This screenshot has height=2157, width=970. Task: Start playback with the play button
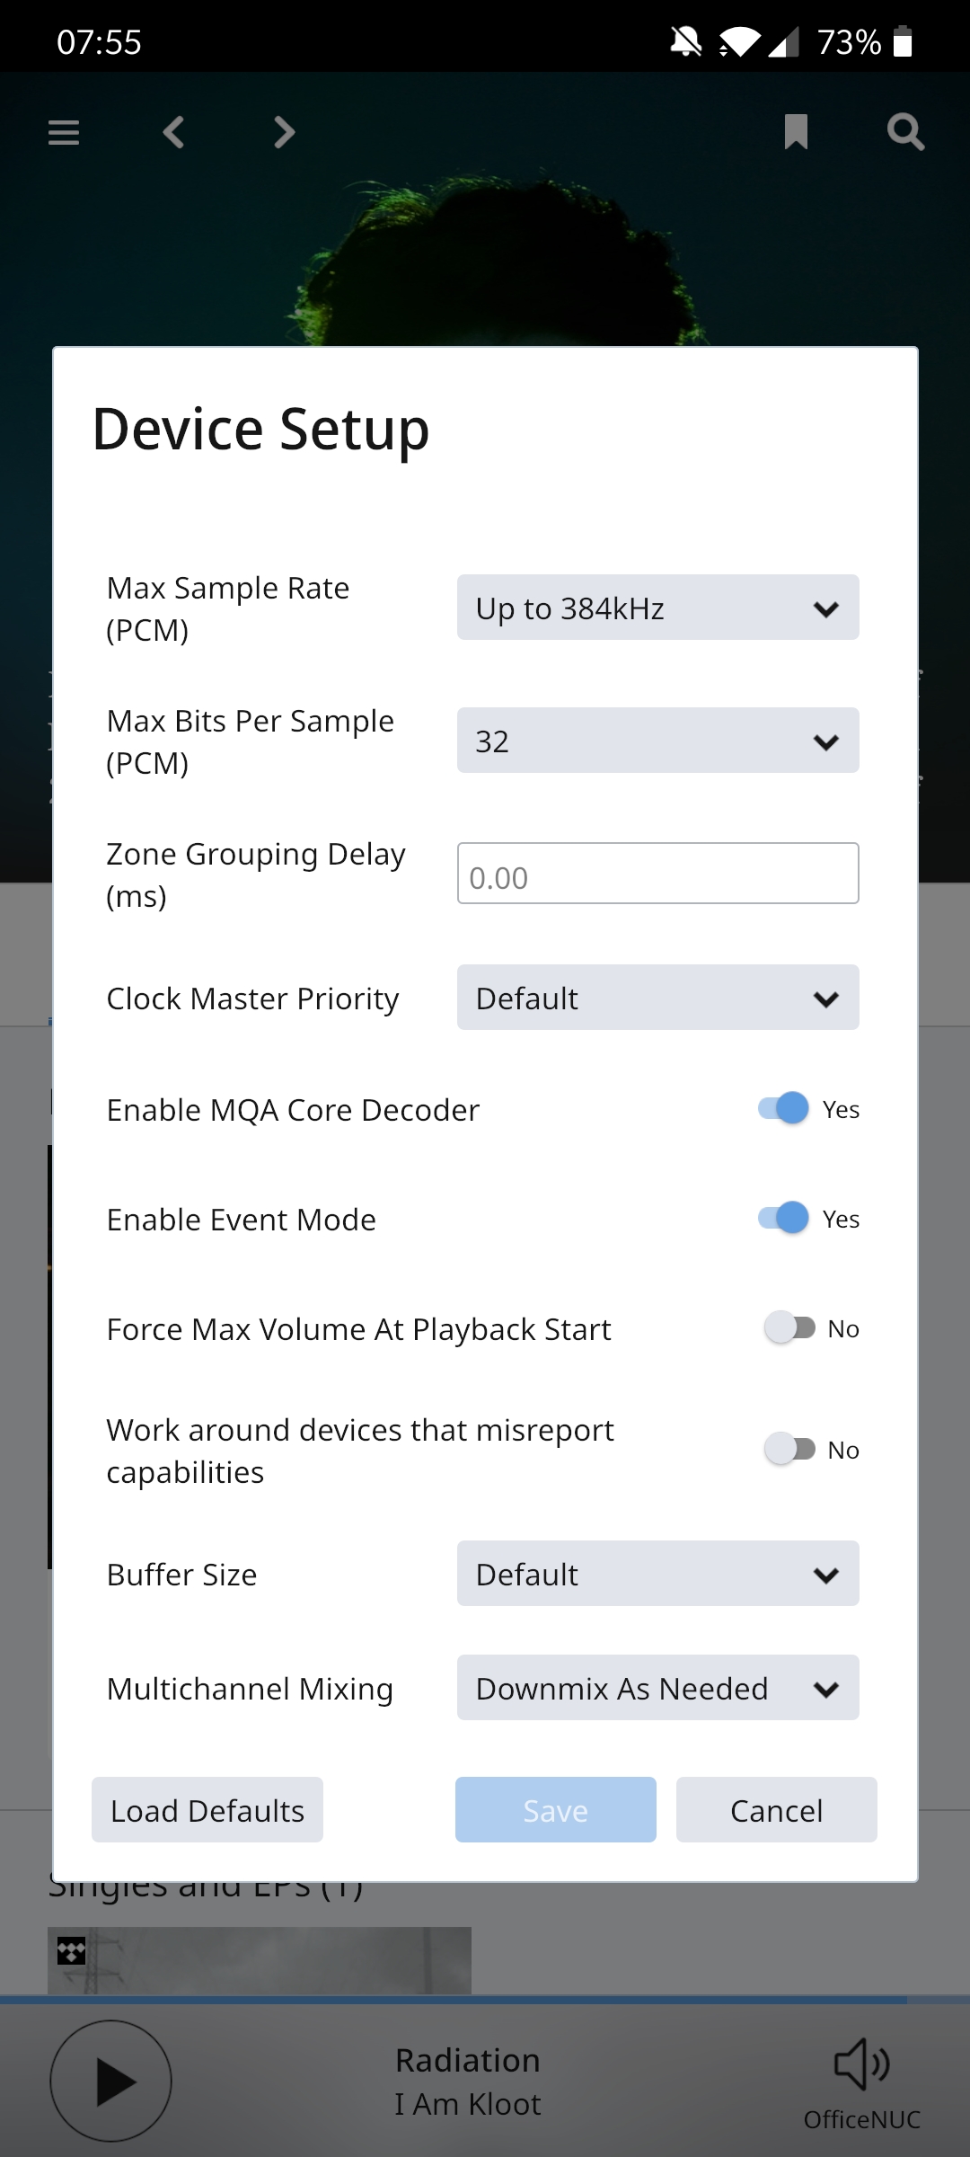click(110, 2081)
